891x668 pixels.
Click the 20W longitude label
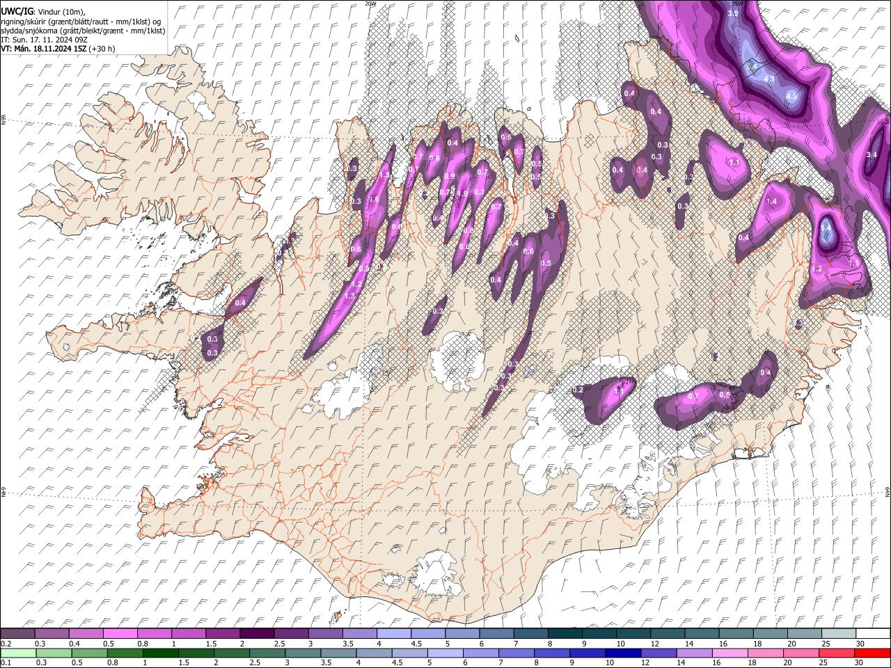tap(370, 3)
